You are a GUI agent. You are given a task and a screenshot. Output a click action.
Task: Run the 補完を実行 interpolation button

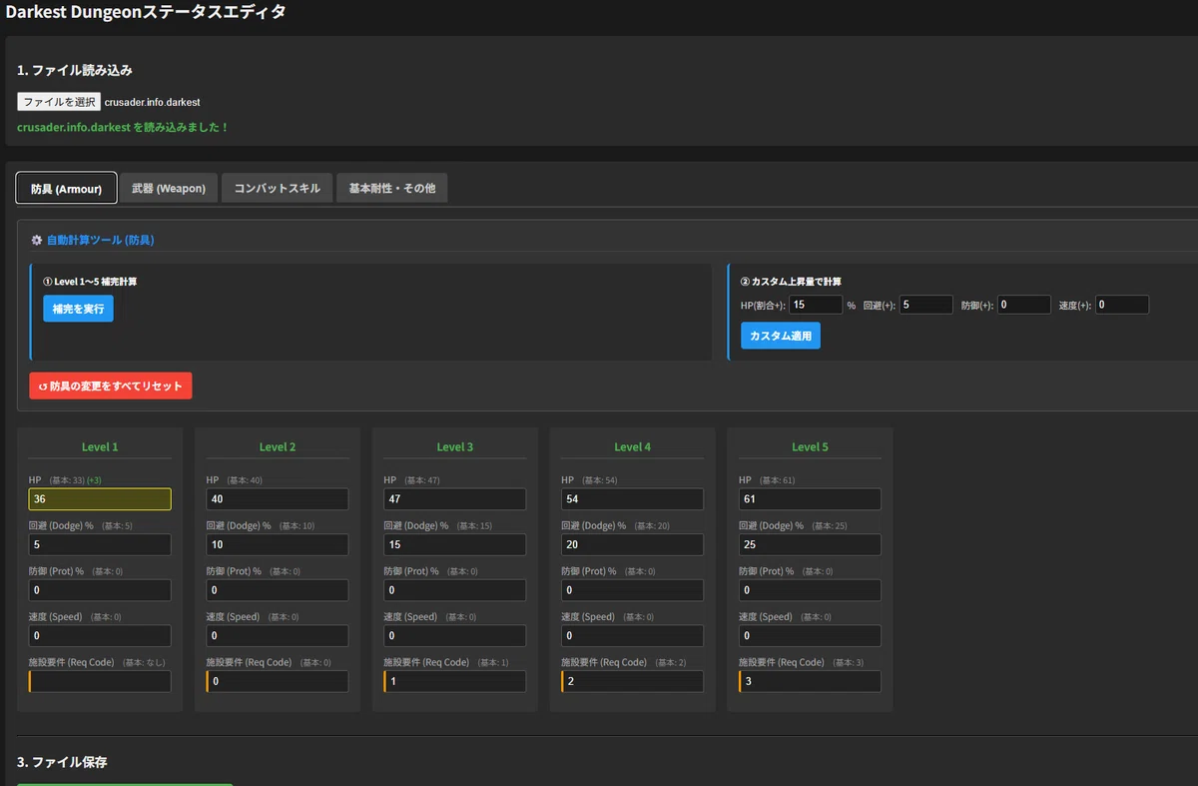[x=78, y=309]
